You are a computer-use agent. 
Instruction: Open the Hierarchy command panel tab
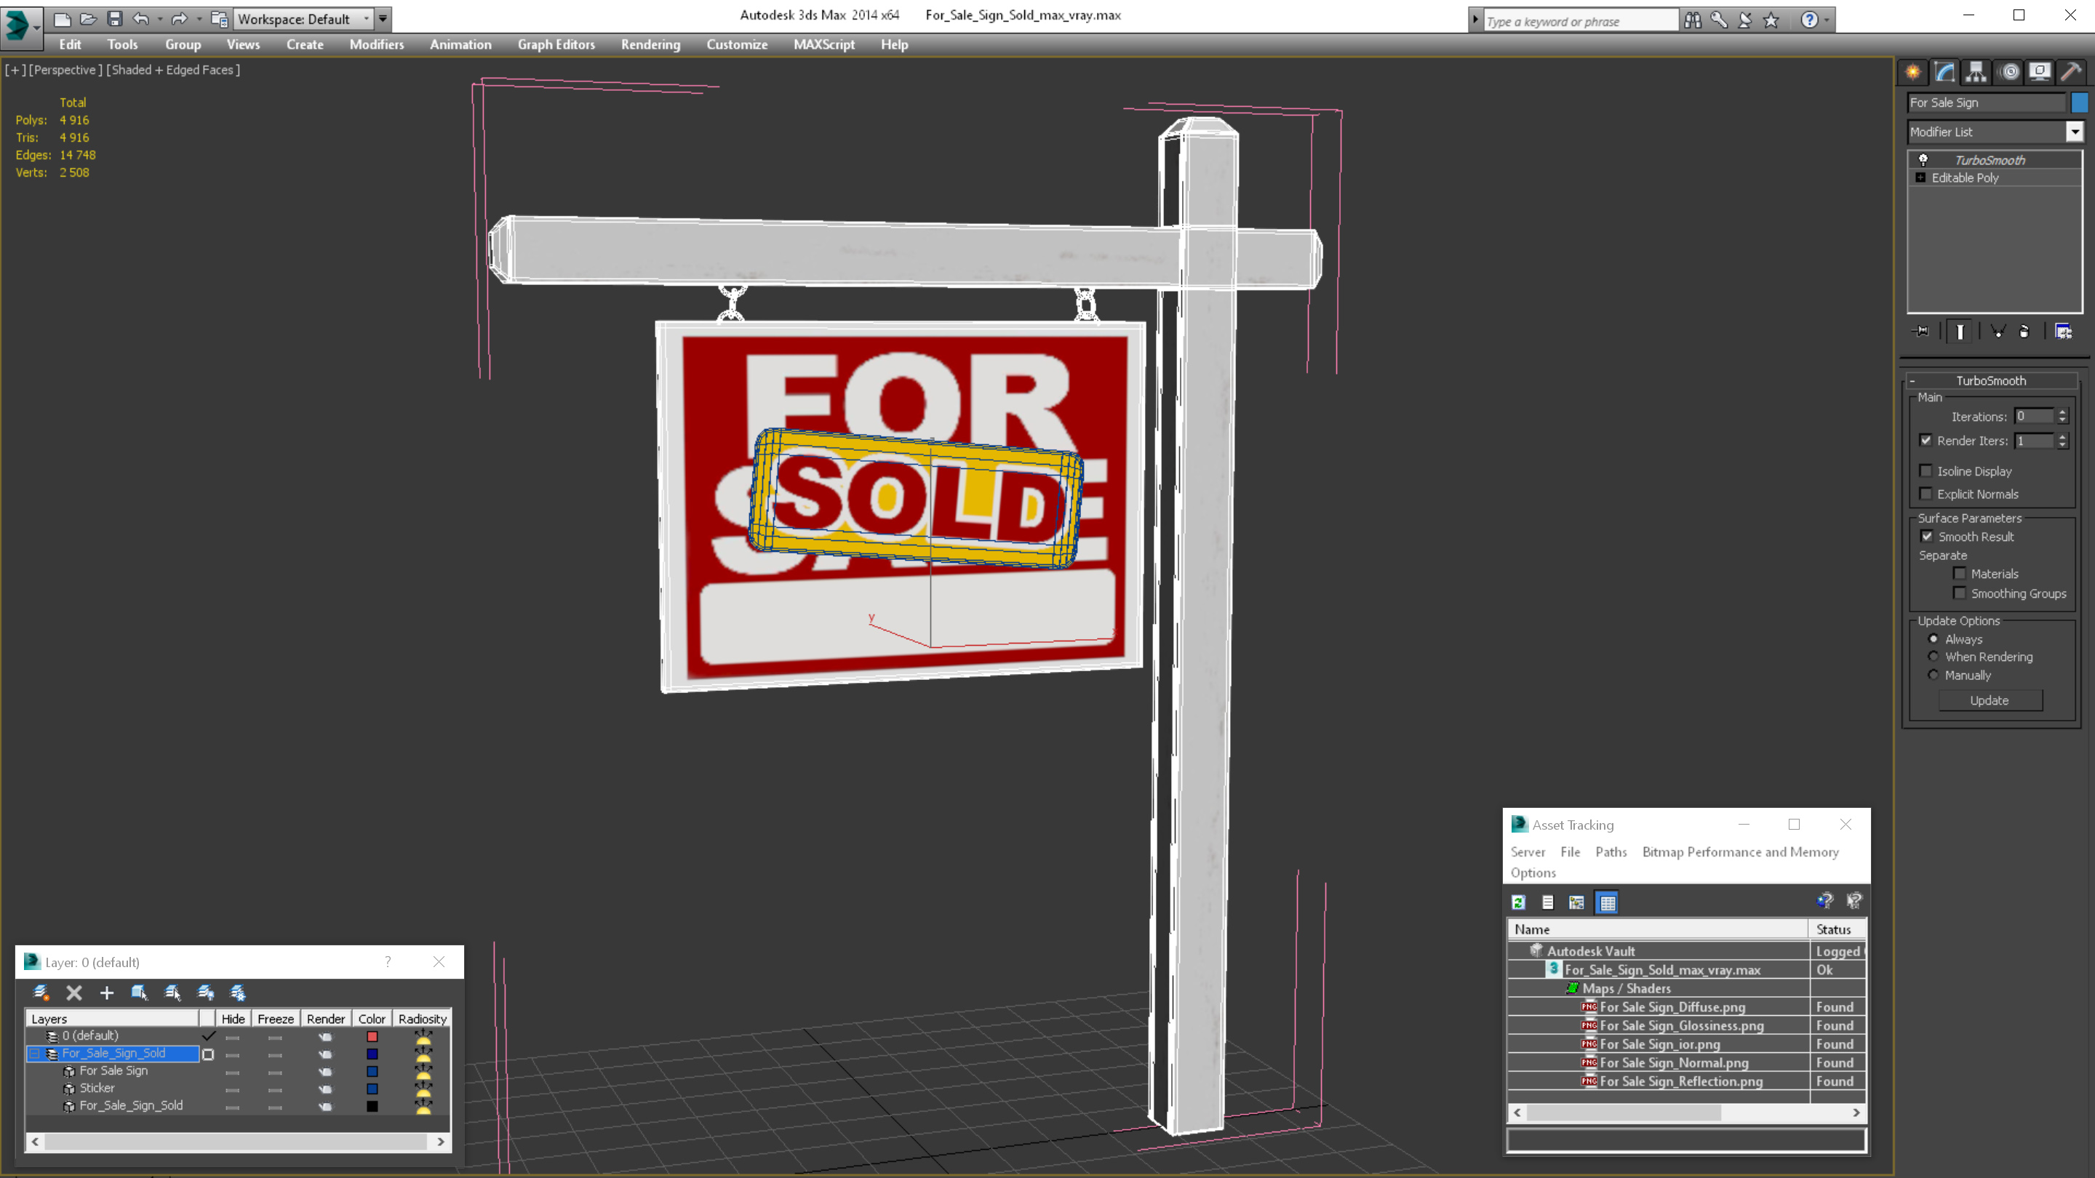[1976, 73]
